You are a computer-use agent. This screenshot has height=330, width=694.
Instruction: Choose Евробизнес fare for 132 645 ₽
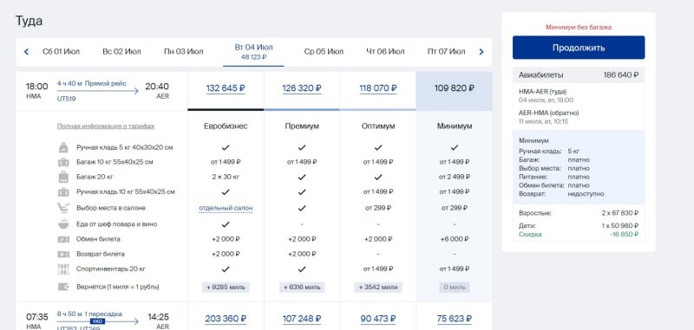pyautogui.click(x=226, y=88)
